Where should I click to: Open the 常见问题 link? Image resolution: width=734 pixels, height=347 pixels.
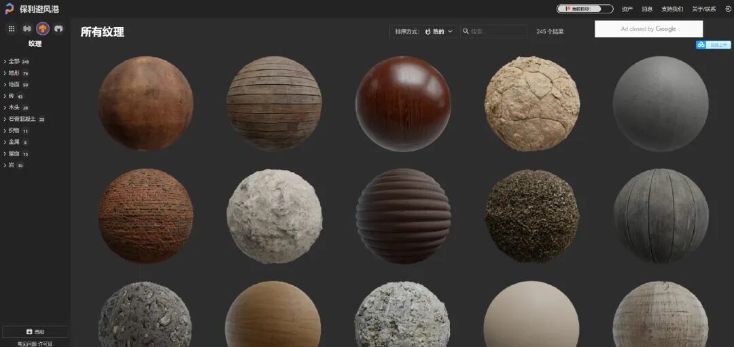(x=27, y=344)
